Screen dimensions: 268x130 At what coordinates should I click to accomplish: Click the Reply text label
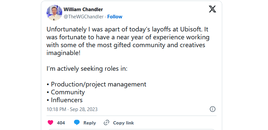(90, 123)
